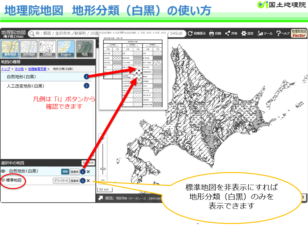
Task: Click the 50 km scale bar
Action: coord(105,190)
